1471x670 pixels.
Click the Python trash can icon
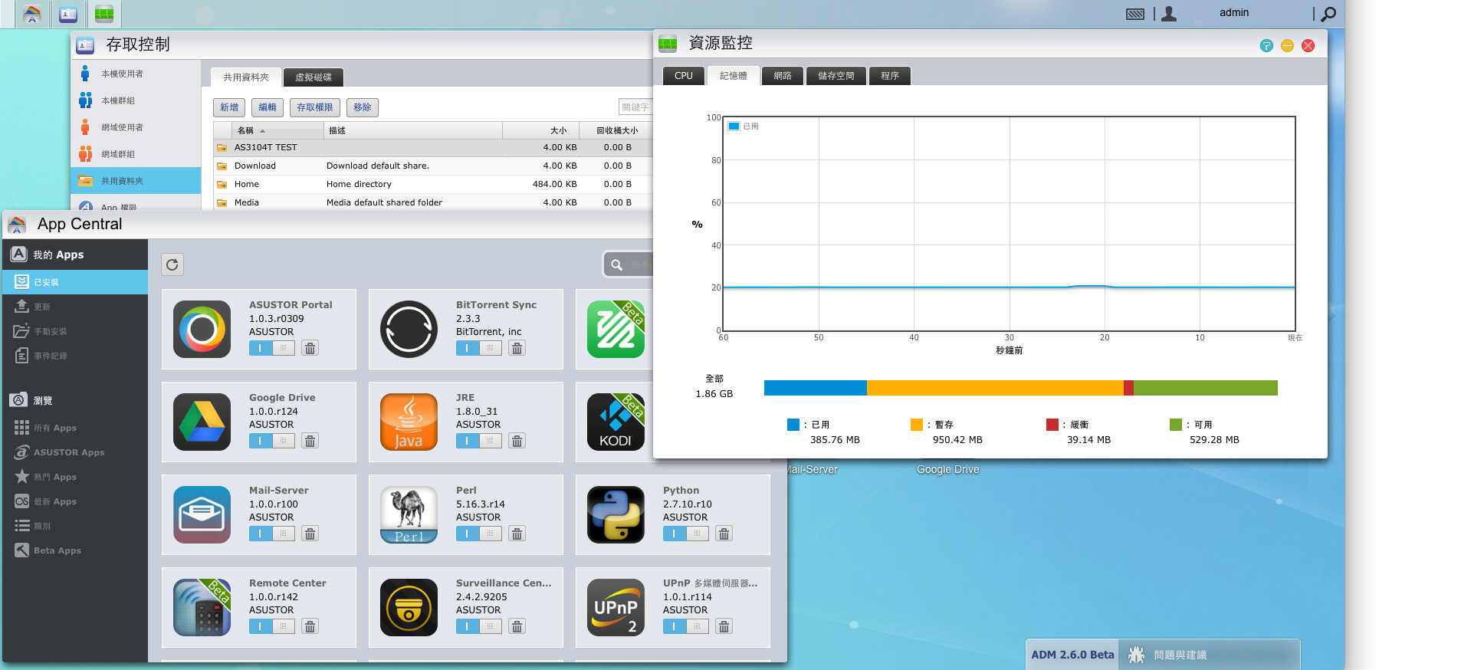pos(724,534)
